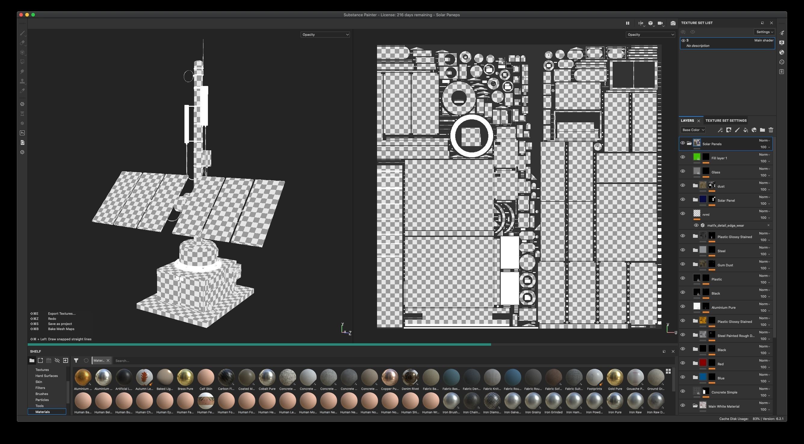
Task: Add a paint layer with brush icon
Action: [x=737, y=130]
